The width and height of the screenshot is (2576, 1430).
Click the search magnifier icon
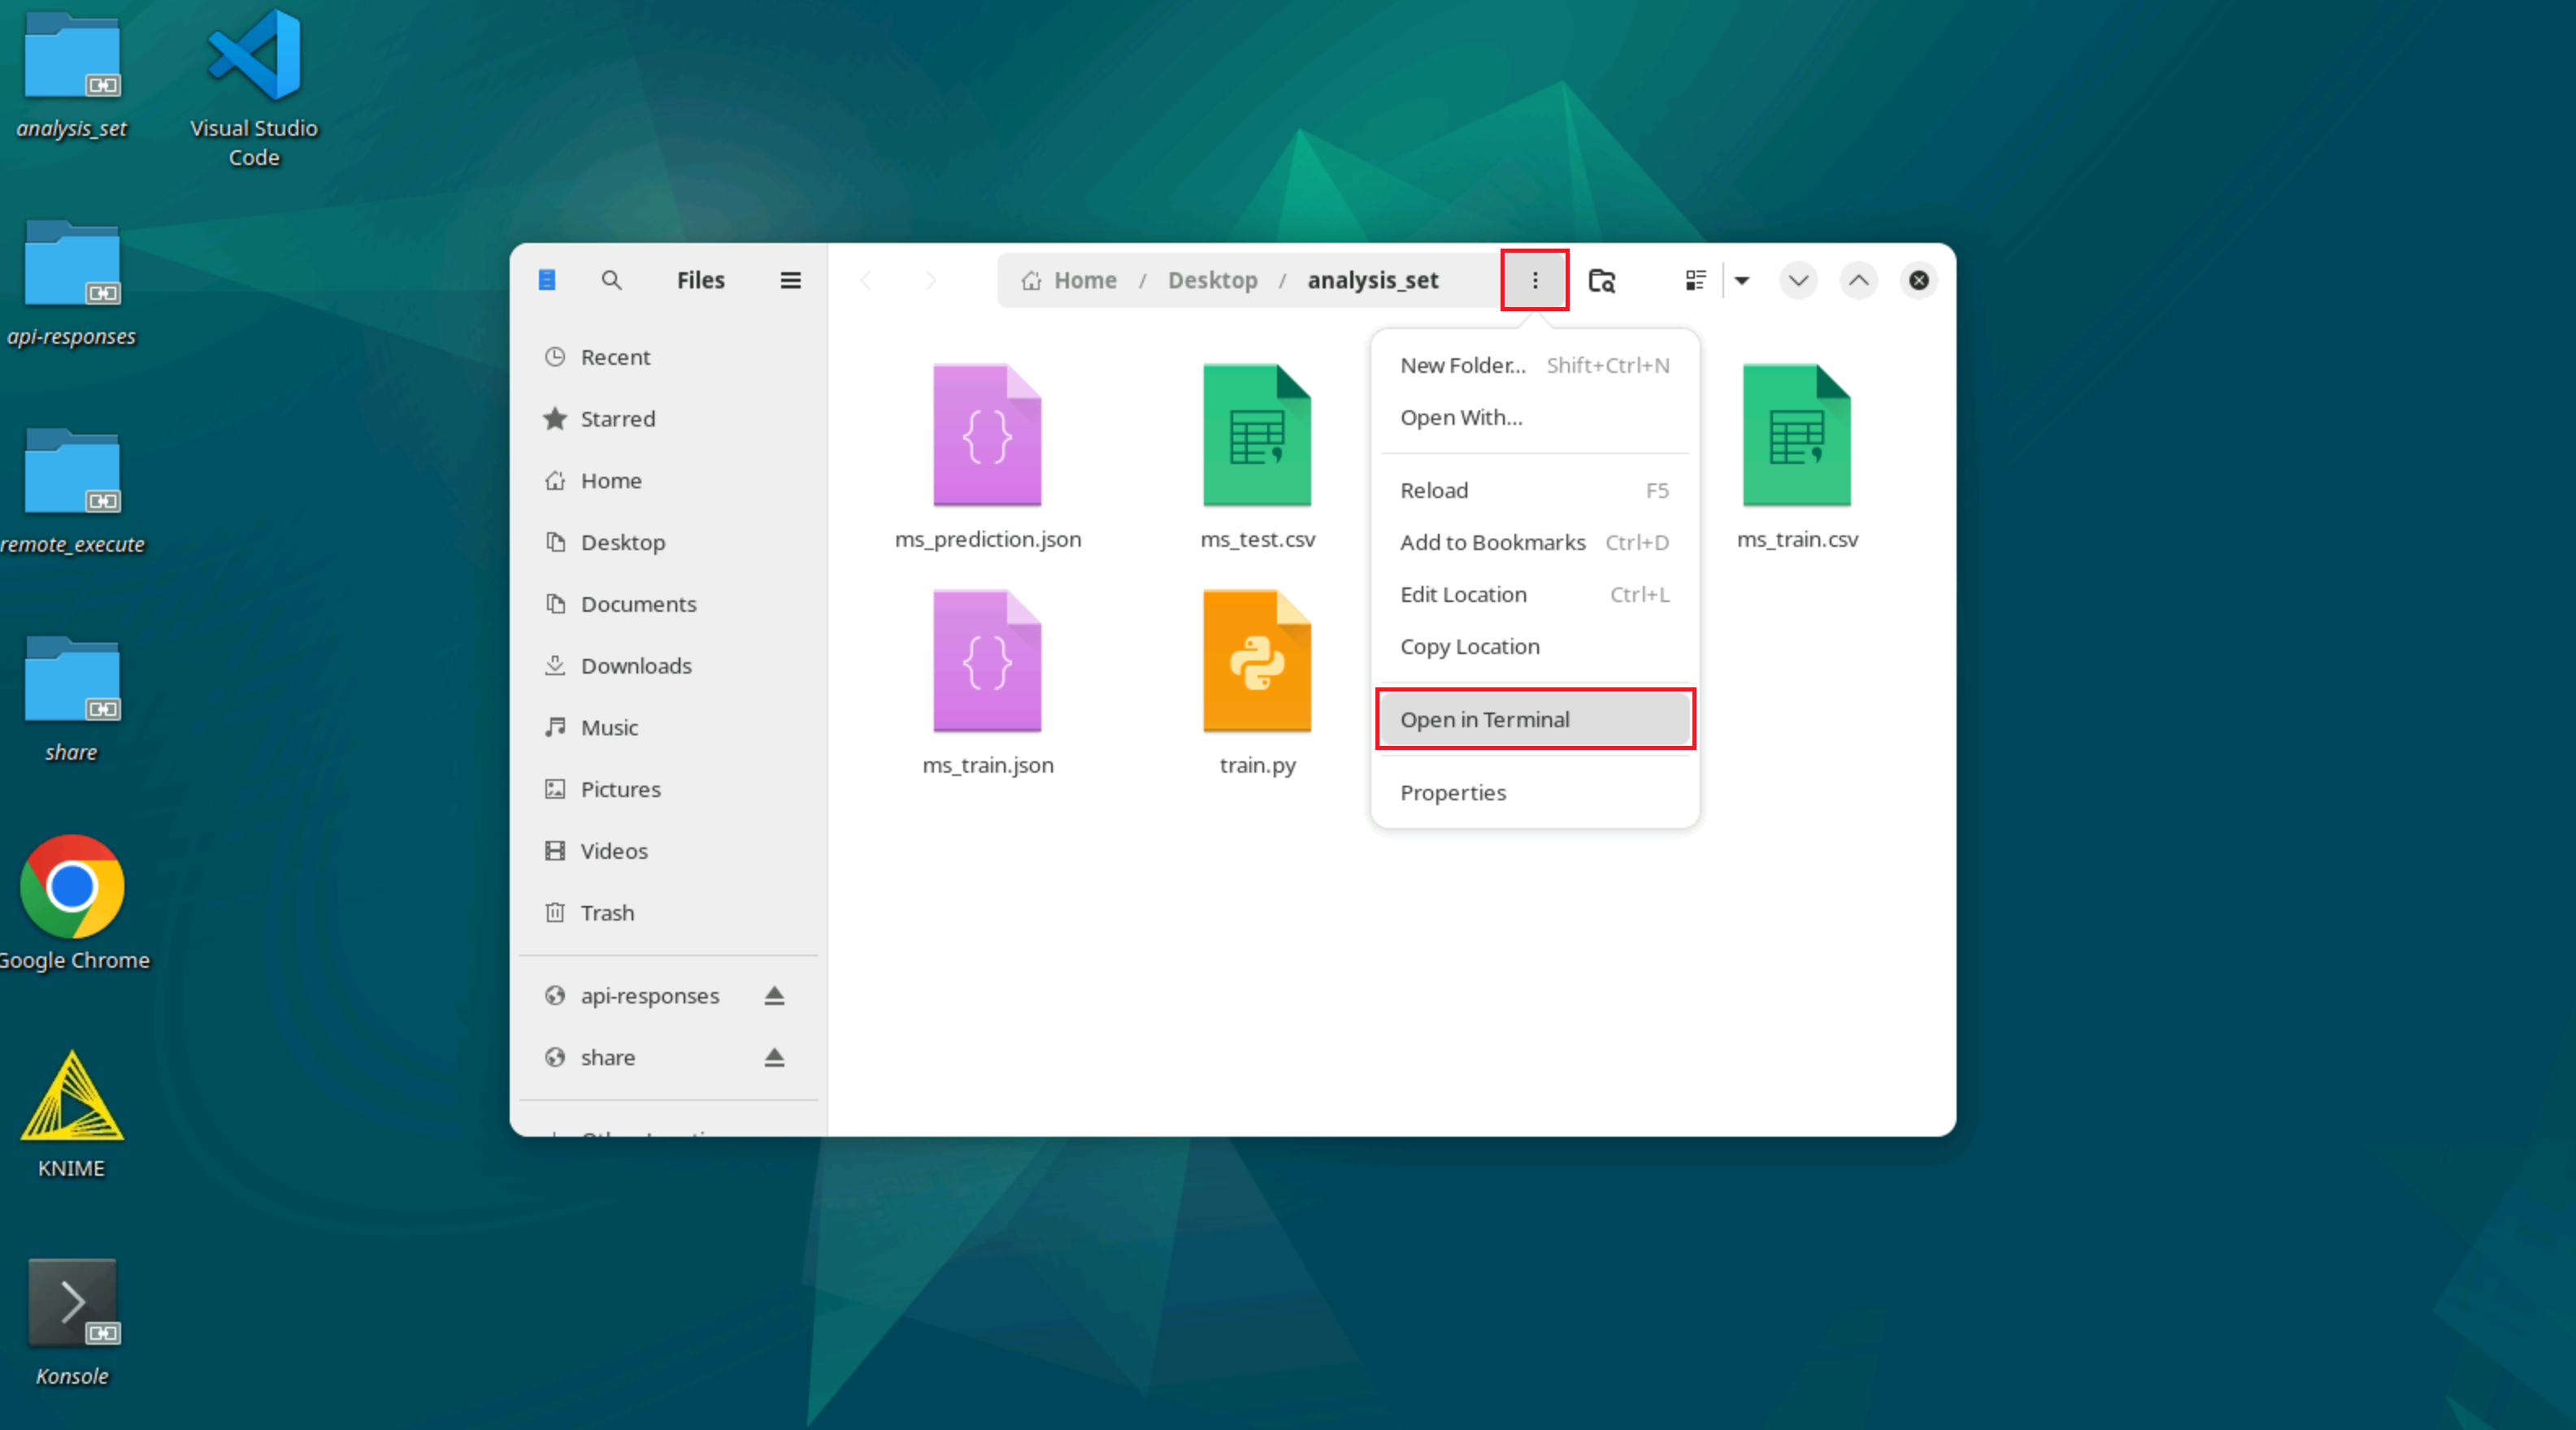click(611, 279)
